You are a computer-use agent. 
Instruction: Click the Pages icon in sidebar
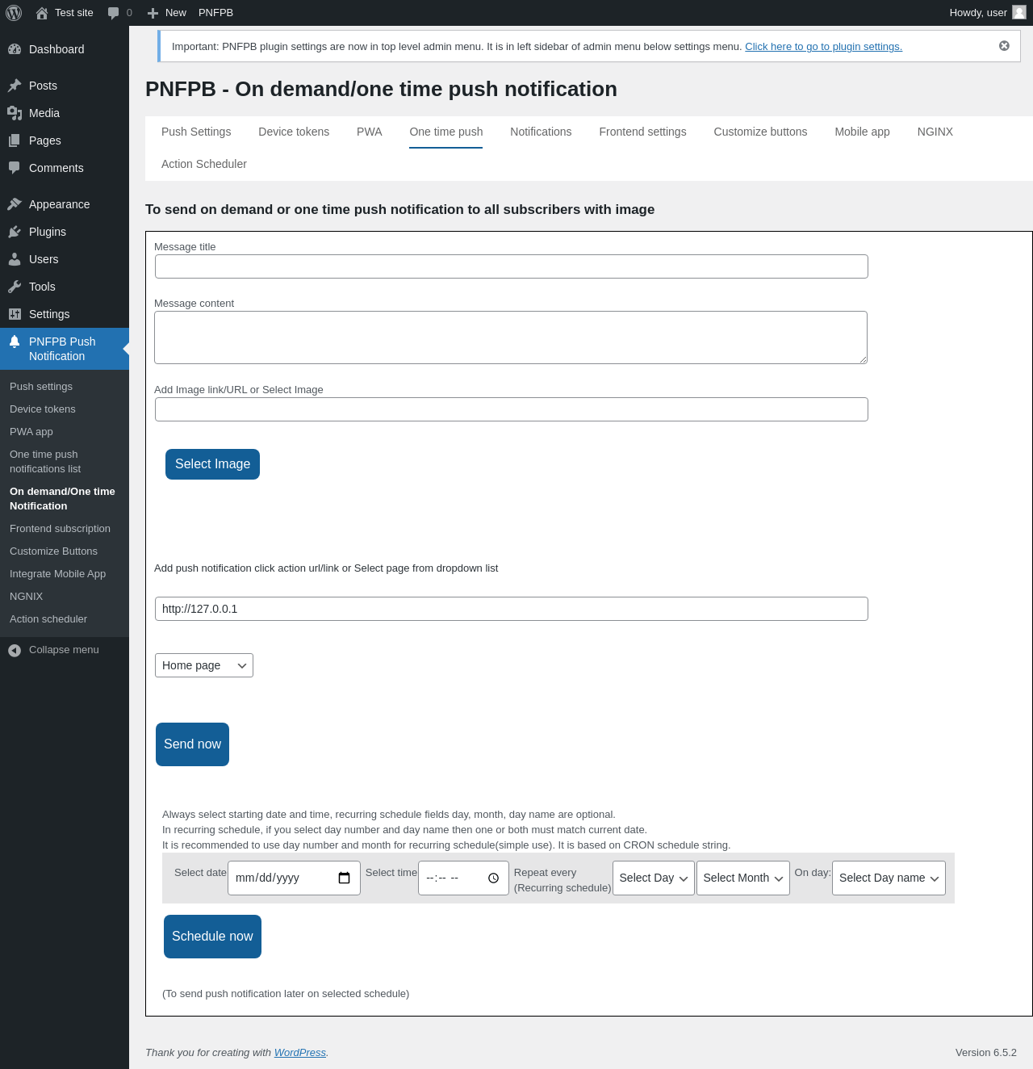[15, 140]
